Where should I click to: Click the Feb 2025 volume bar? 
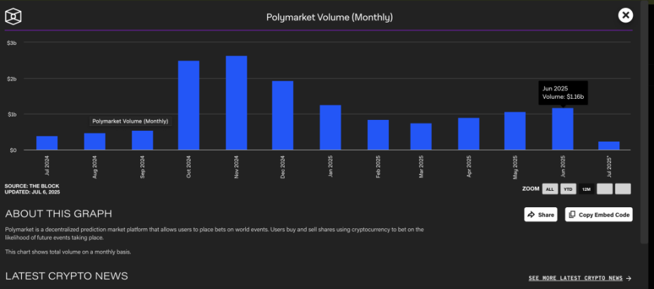[x=378, y=135]
